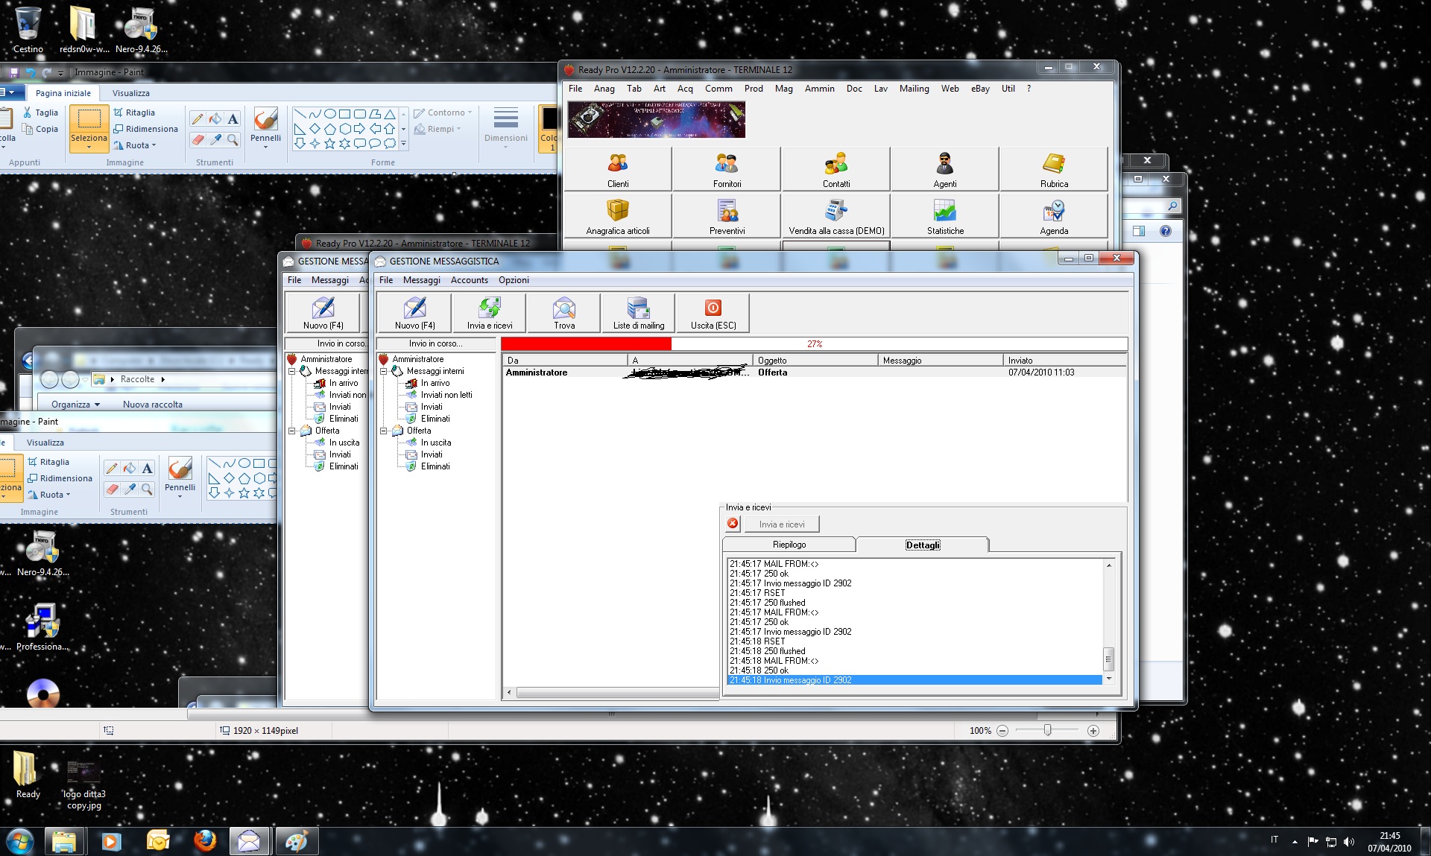Click the Trova toolbar icon
The image size is (1431, 856).
click(x=564, y=313)
